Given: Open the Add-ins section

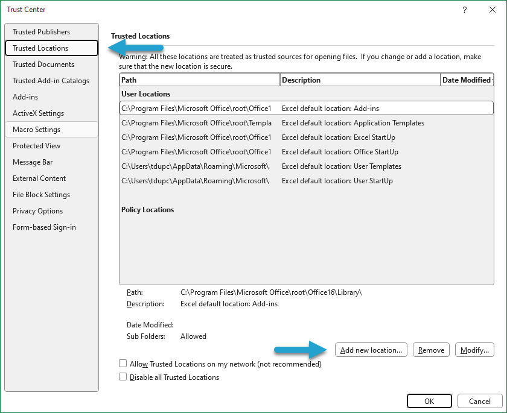Looking at the screenshot, I should [51, 97].
